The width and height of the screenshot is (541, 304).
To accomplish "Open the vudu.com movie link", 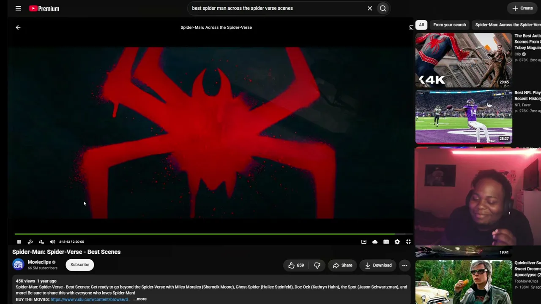I will tap(89, 299).
